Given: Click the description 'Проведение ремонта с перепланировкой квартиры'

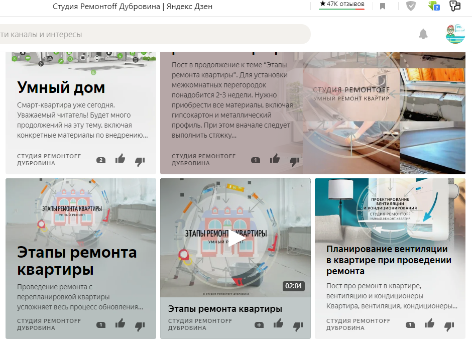Looking at the screenshot, I should coord(63,292).
